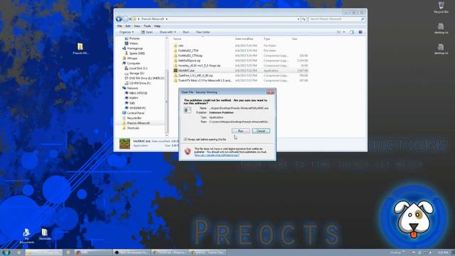This screenshot has width=455, height=256.
Task: Sort files by the Size column
Action: click(294, 39)
